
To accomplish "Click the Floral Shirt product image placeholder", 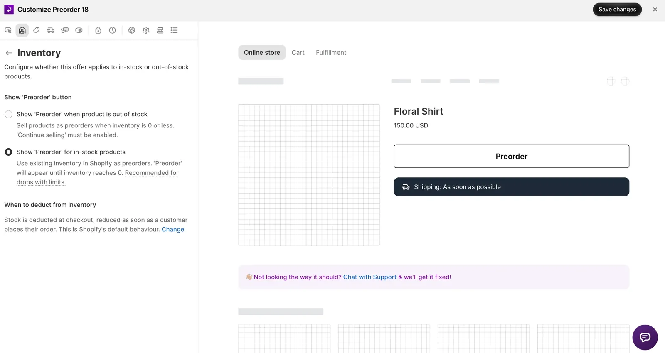I will [x=309, y=175].
